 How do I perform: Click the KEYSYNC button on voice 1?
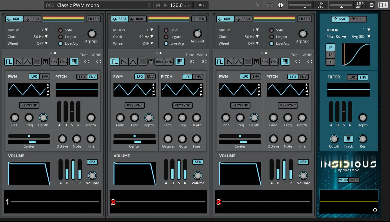[29, 105]
